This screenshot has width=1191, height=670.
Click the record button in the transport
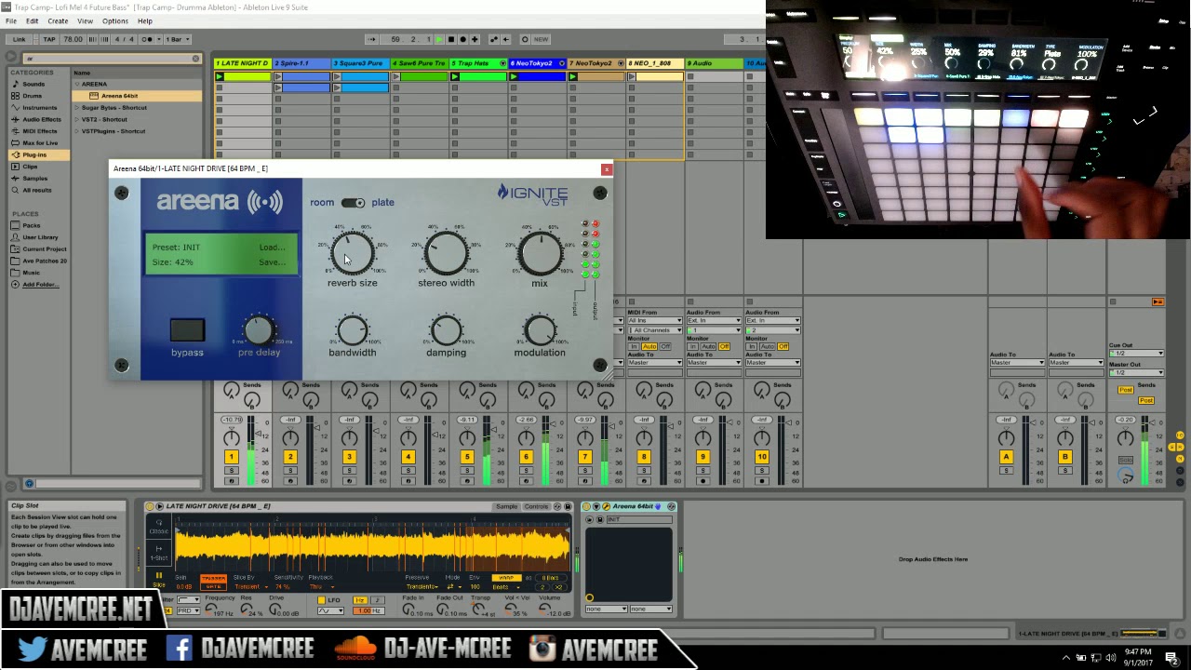tap(462, 39)
